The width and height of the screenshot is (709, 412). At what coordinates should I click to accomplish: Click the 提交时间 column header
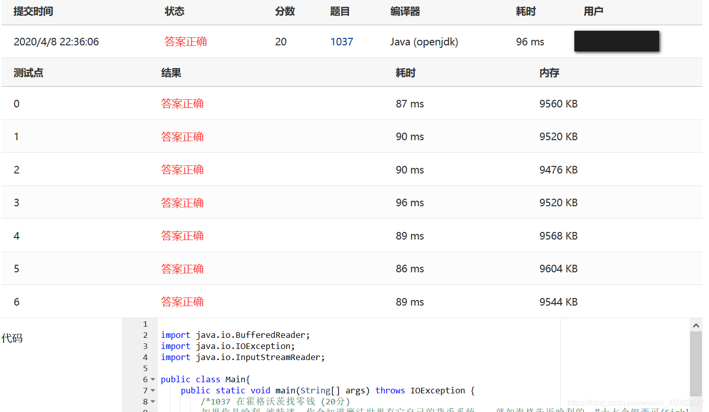click(x=33, y=11)
